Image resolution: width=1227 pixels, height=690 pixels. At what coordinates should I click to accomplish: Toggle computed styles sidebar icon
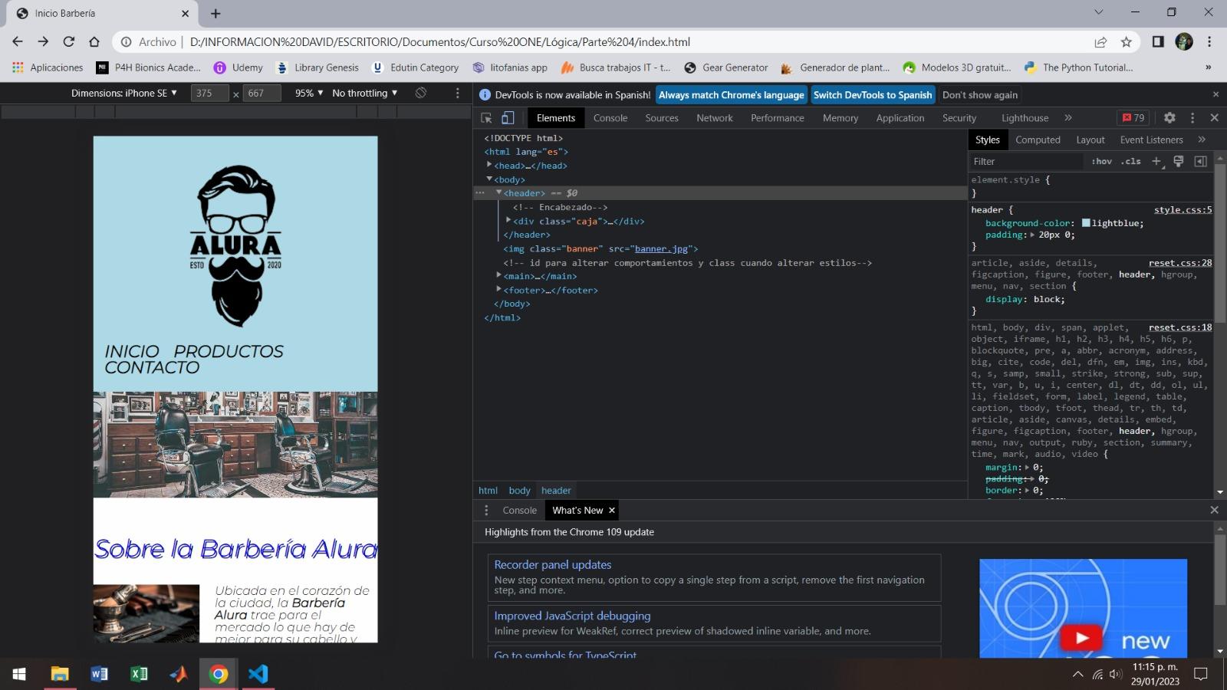pyautogui.click(x=1201, y=161)
